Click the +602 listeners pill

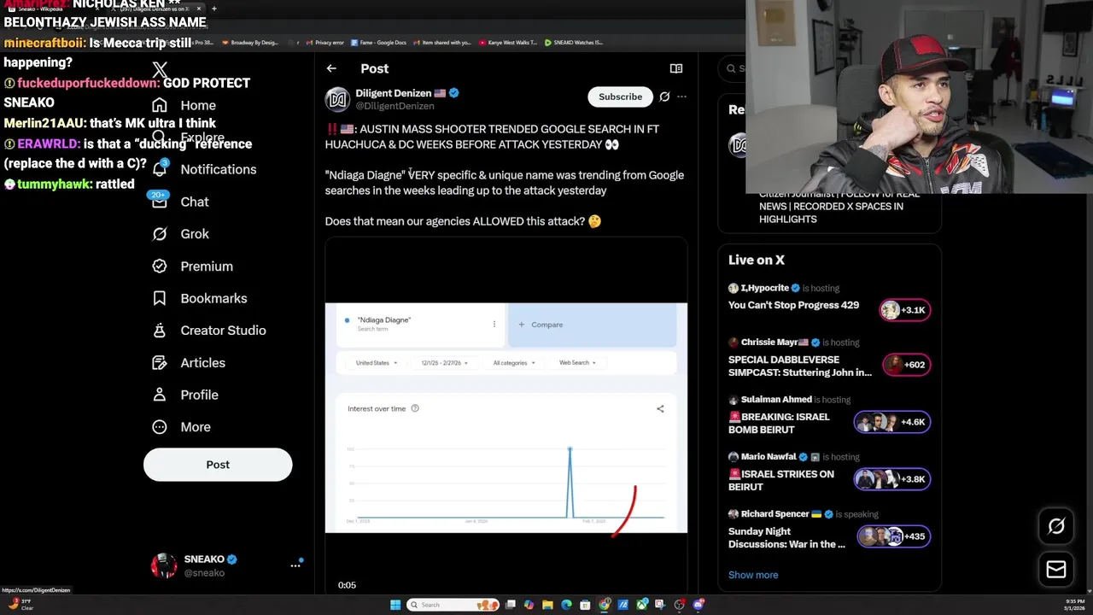pos(907,365)
